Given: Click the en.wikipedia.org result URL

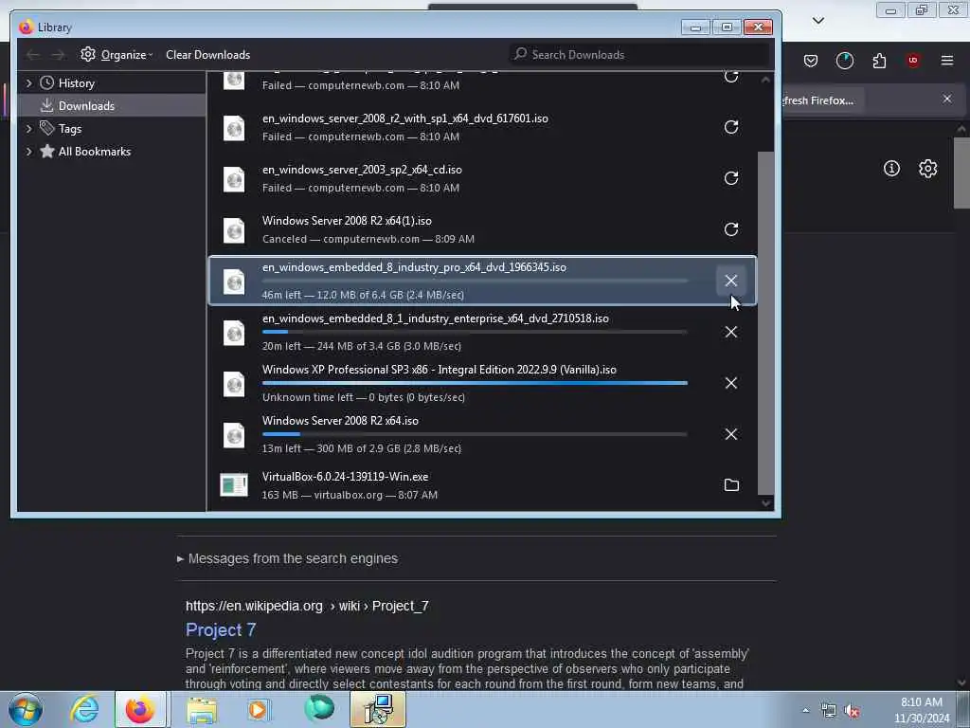Looking at the screenshot, I should click(307, 606).
